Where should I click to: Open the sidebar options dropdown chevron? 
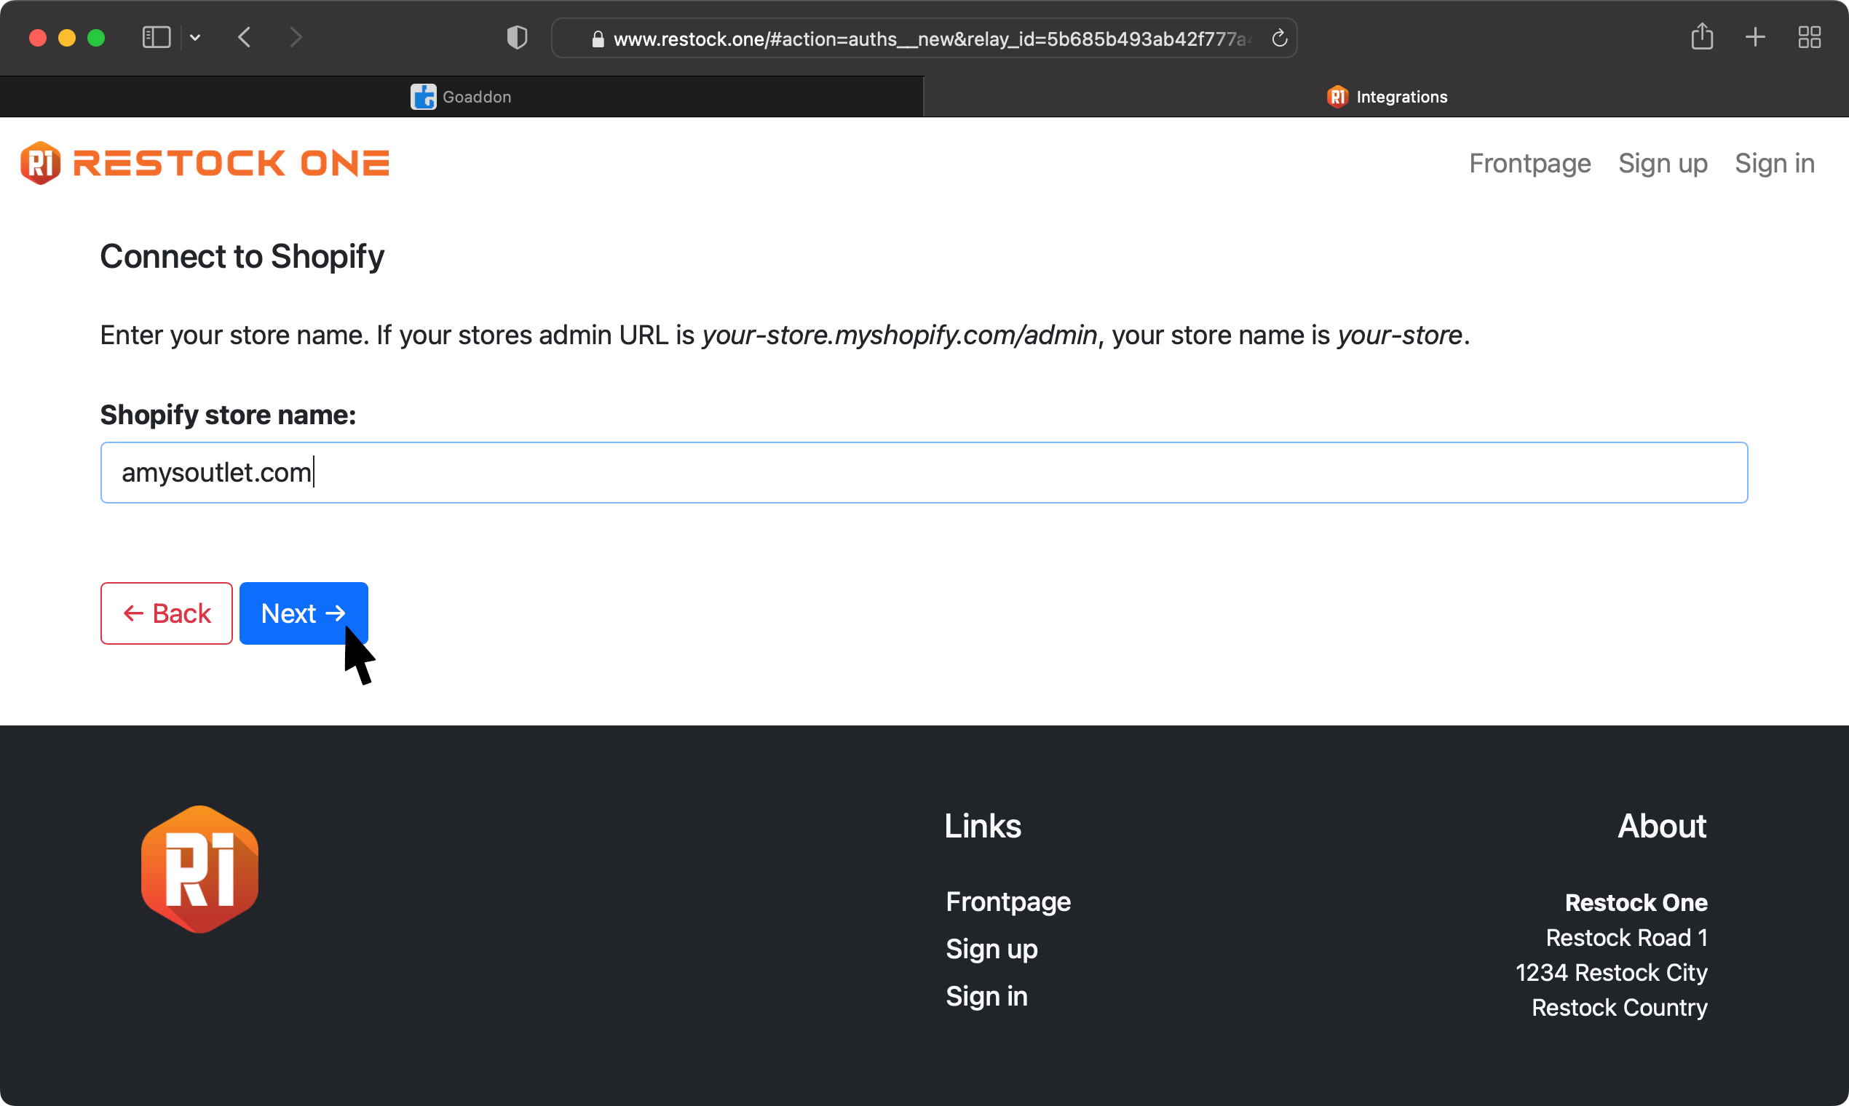click(x=195, y=37)
